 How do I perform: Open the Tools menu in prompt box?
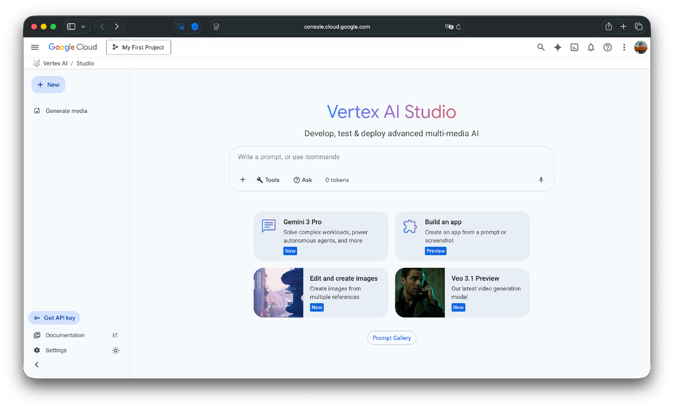click(x=268, y=180)
